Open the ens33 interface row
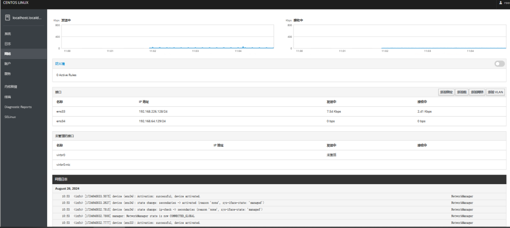 coord(280,111)
